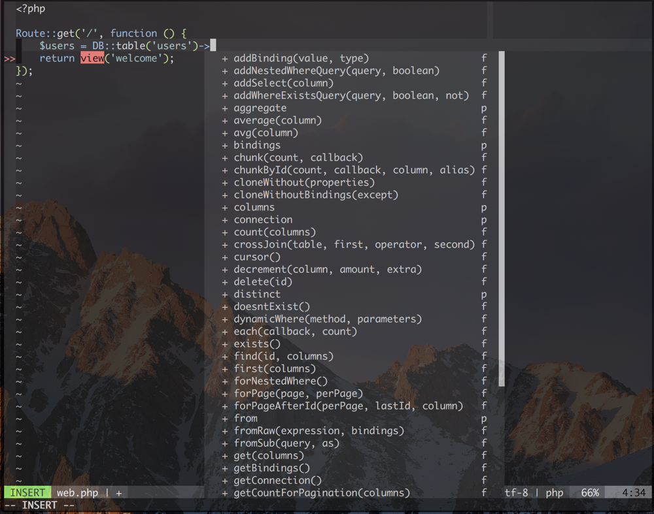Viewport: 654px width, 514px height.
Task: Pick each(callback, count) suggestion
Action: coord(354,331)
